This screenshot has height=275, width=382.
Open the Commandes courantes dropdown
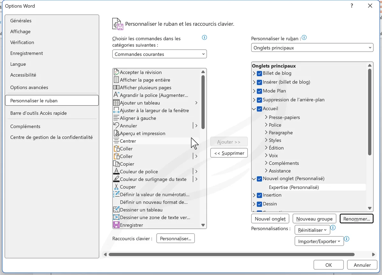point(159,54)
